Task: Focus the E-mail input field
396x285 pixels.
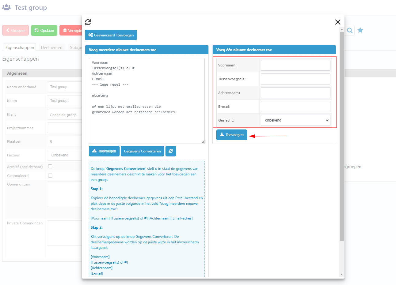Action: click(295, 107)
